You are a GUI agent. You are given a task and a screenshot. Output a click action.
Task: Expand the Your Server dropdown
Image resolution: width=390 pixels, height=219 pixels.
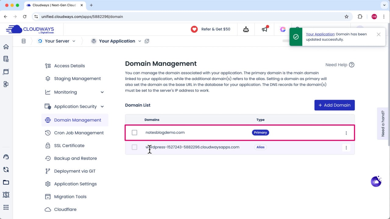[x=74, y=41]
